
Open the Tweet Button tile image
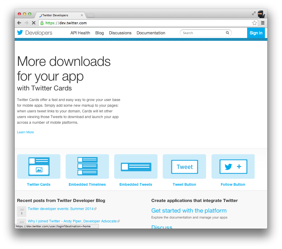184,166
